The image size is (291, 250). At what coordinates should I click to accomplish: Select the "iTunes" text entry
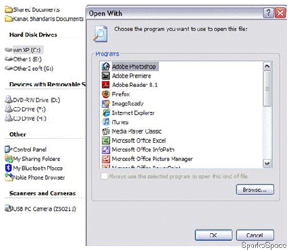click(x=120, y=122)
